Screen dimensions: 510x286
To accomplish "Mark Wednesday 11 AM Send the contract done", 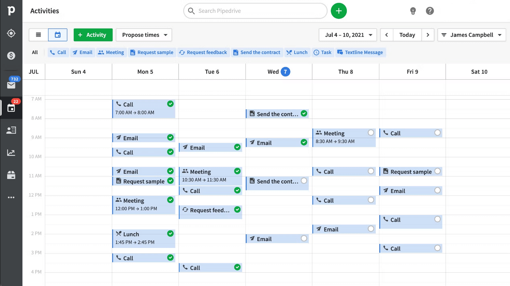I will pos(304,181).
